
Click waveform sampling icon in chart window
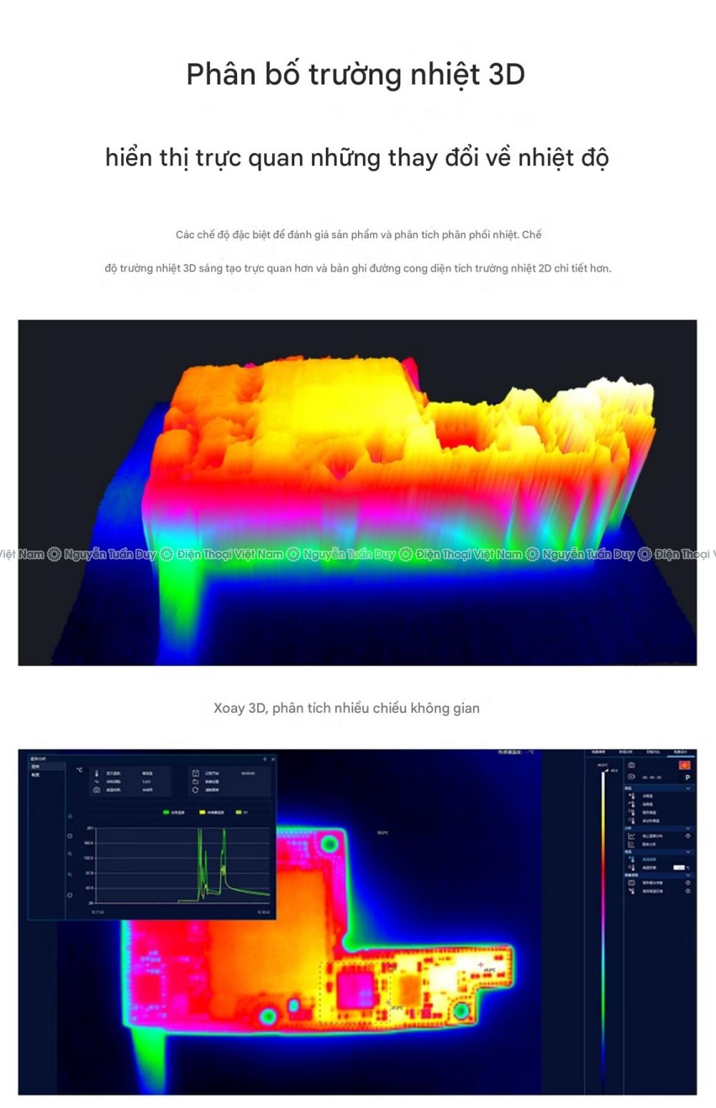click(x=97, y=782)
